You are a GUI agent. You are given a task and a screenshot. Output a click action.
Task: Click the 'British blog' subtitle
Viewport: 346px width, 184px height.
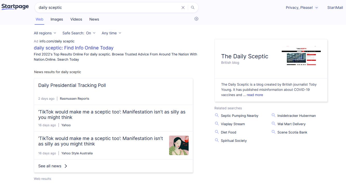230,63
